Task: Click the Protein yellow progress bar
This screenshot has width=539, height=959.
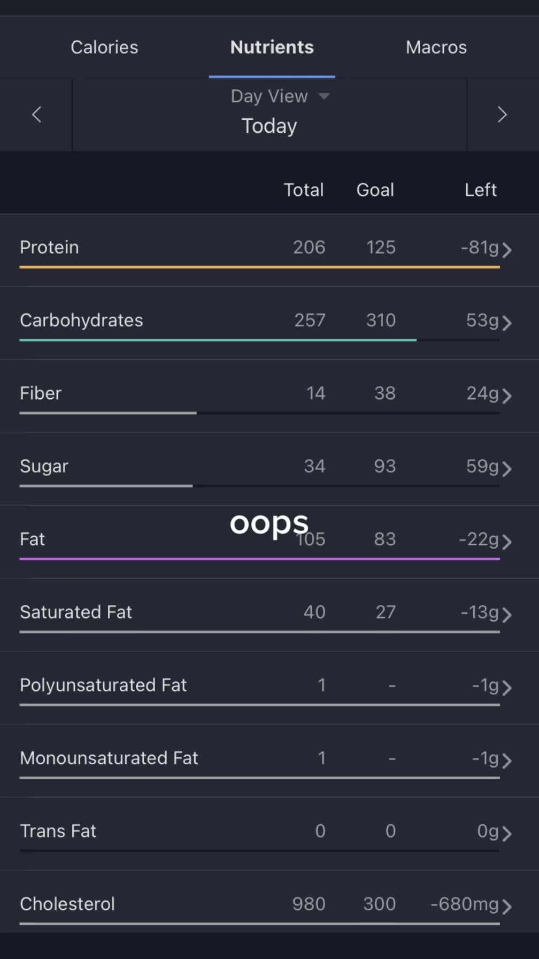Action: click(260, 267)
